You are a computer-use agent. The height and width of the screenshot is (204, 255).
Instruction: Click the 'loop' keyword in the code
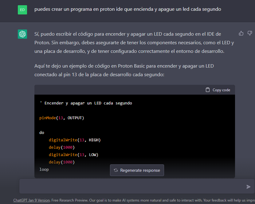[x=44, y=170]
